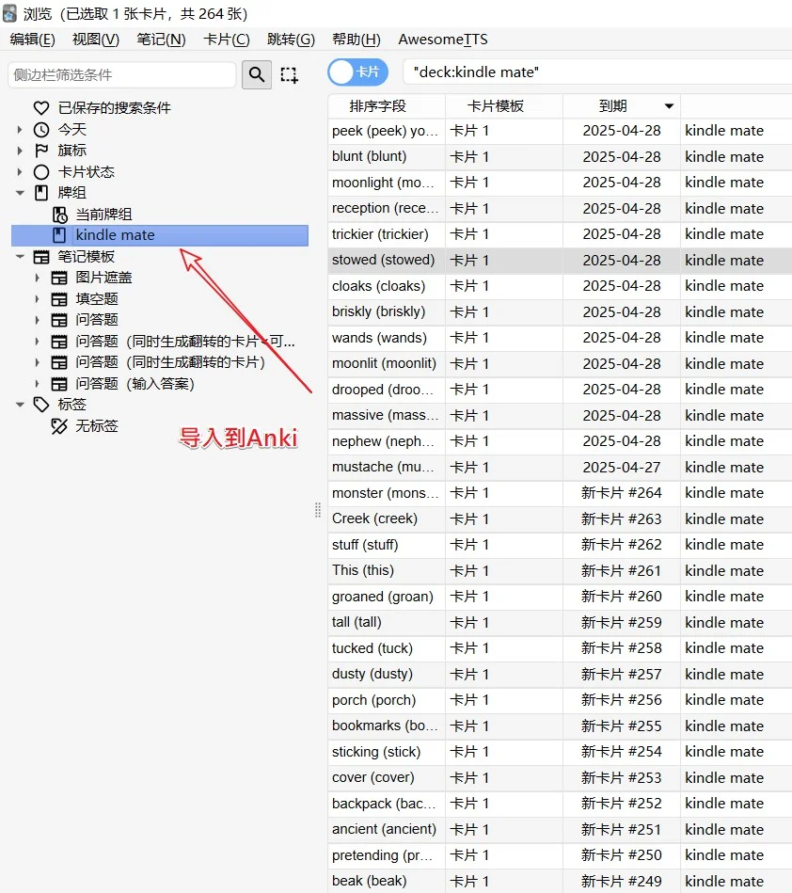Open the 笔记(N) menu

click(x=161, y=40)
